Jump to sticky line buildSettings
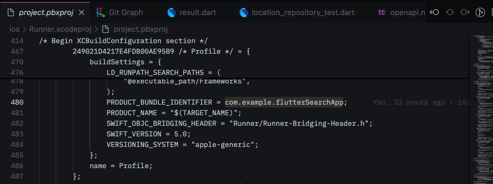The width and height of the screenshot is (493, 184). (126, 62)
